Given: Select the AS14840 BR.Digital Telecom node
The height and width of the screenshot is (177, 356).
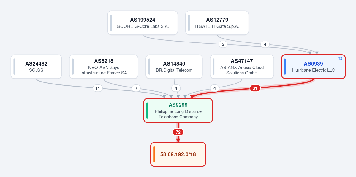Looking at the screenshot, I should (174, 67).
